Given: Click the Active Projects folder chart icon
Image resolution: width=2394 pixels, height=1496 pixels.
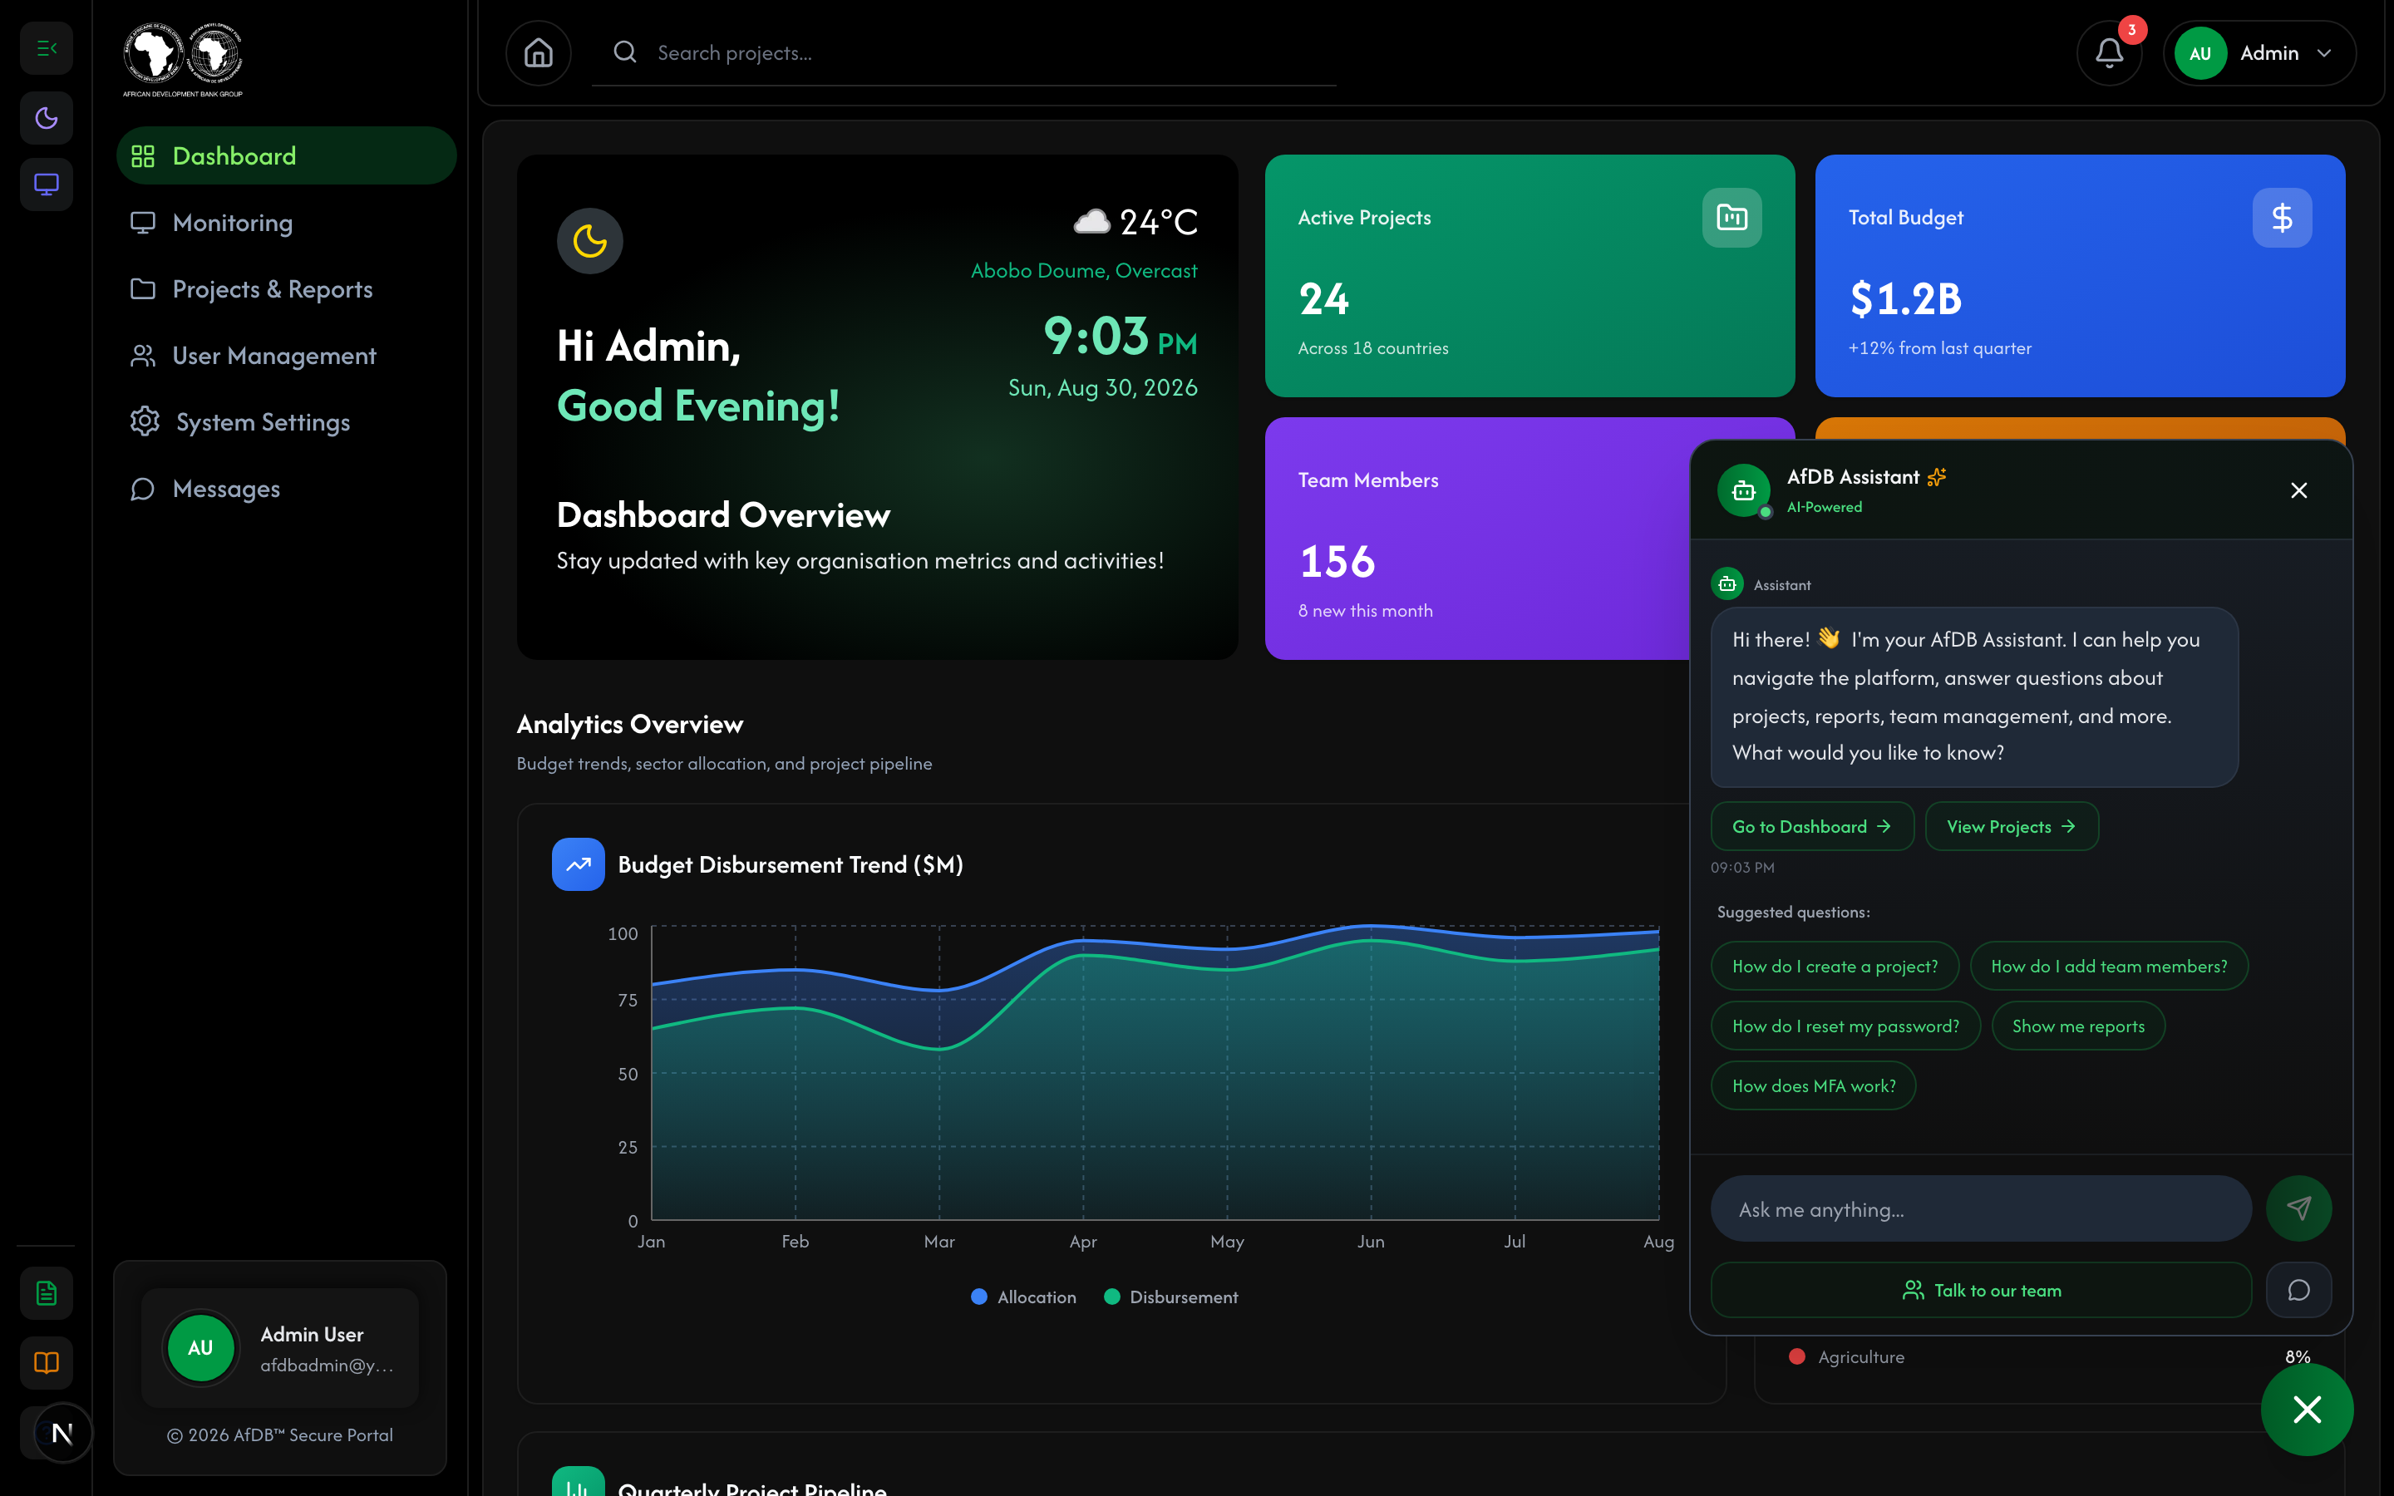Looking at the screenshot, I should (1731, 218).
